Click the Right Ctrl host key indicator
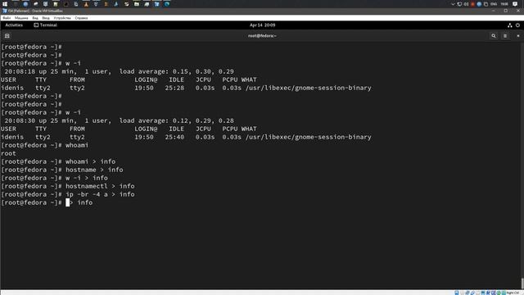Image resolution: width=524 pixels, height=295 pixels. click(513, 293)
